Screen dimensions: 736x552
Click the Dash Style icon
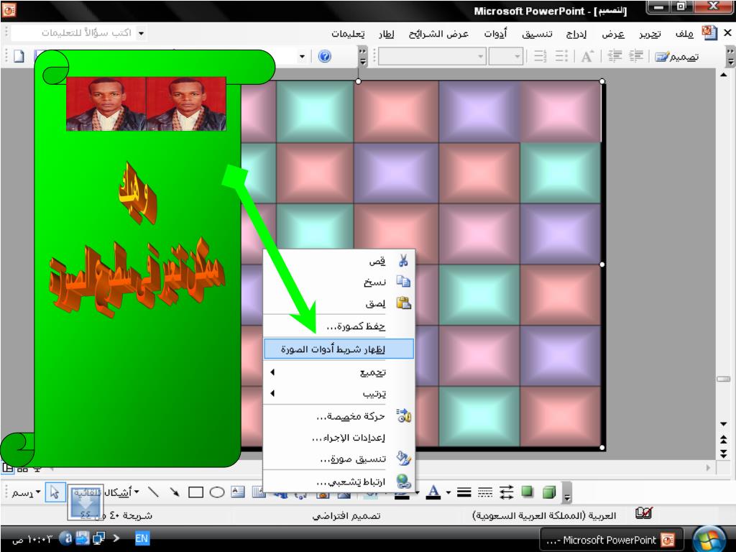click(485, 492)
